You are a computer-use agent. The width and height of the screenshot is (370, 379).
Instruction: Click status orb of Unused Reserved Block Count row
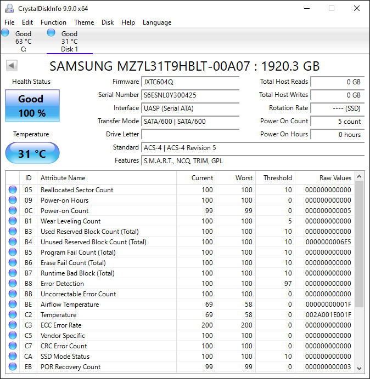[13, 242]
